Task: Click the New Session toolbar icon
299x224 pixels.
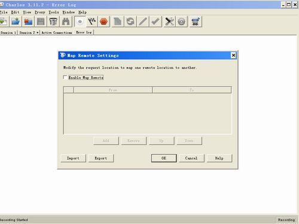Action: tap(4, 22)
